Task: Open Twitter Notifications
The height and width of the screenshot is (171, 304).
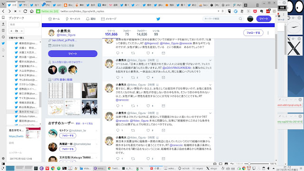Action: tap(91, 19)
